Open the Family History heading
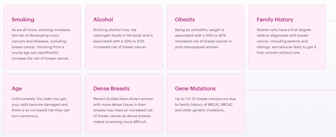This screenshot has width=336, height=137. [275, 20]
